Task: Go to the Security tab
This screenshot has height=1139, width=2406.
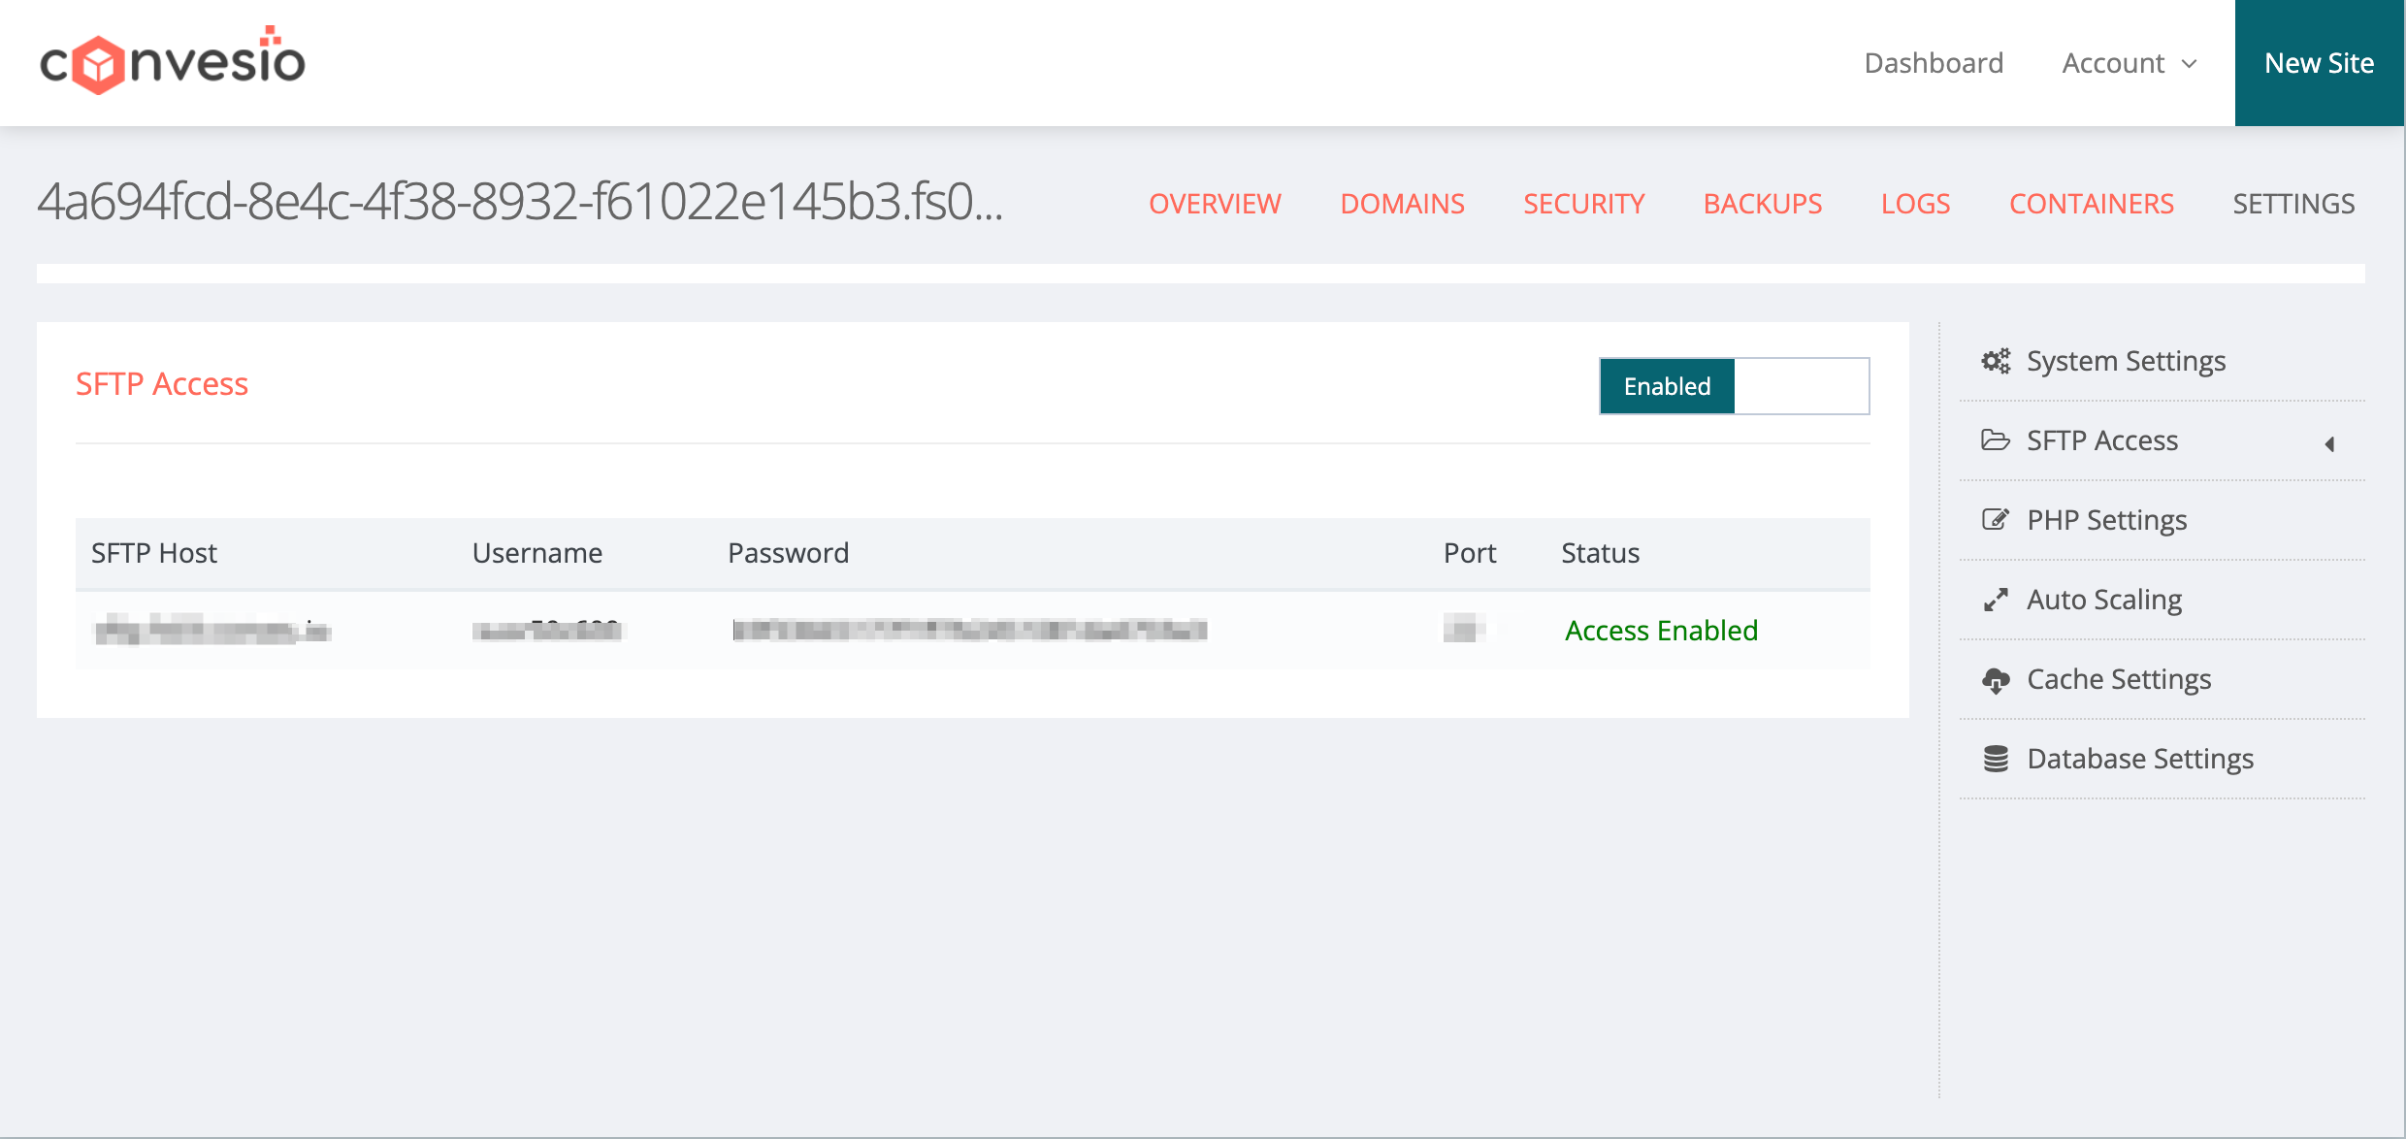Action: (x=1583, y=204)
